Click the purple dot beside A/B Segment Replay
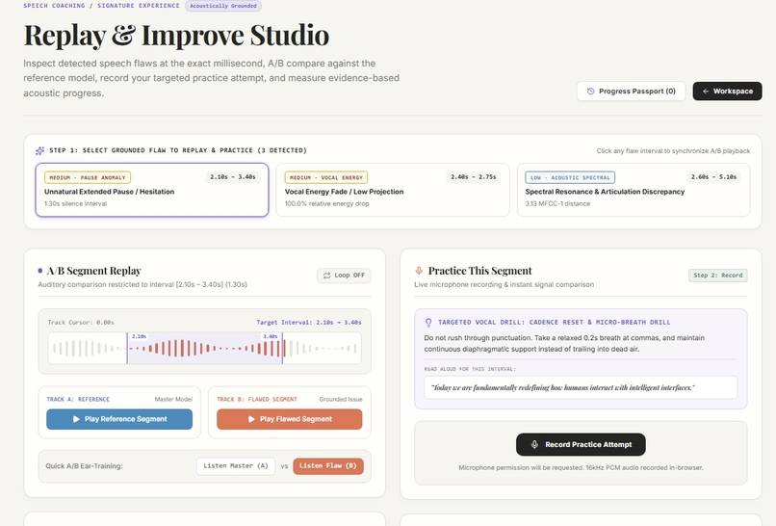The width and height of the screenshot is (776, 526). (x=40, y=271)
